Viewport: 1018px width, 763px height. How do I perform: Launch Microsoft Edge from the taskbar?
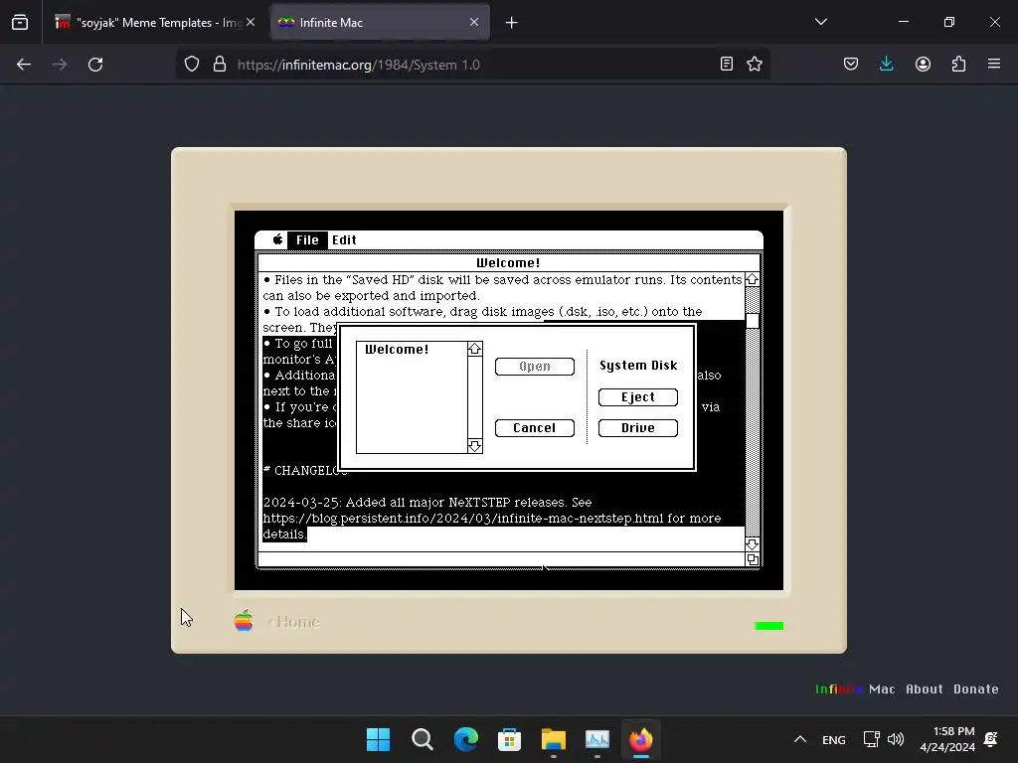click(x=465, y=739)
